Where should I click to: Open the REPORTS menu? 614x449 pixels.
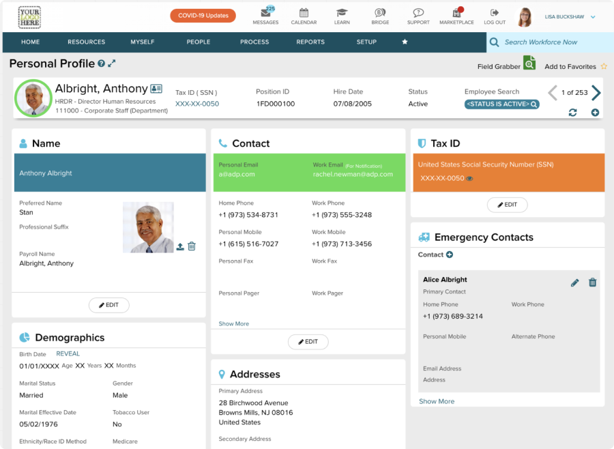[310, 42]
